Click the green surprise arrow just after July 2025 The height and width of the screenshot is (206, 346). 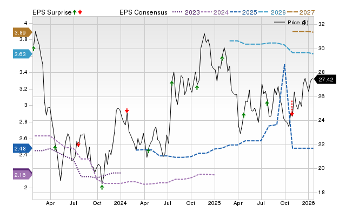point(267,103)
